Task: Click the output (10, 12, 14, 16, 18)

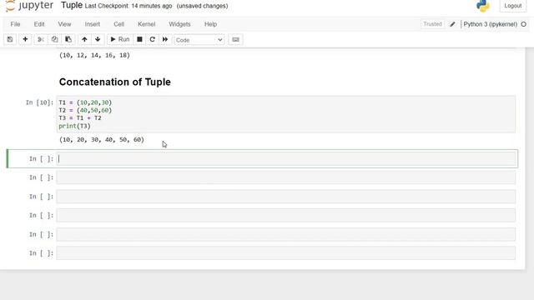Action: pyautogui.click(x=94, y=55)
